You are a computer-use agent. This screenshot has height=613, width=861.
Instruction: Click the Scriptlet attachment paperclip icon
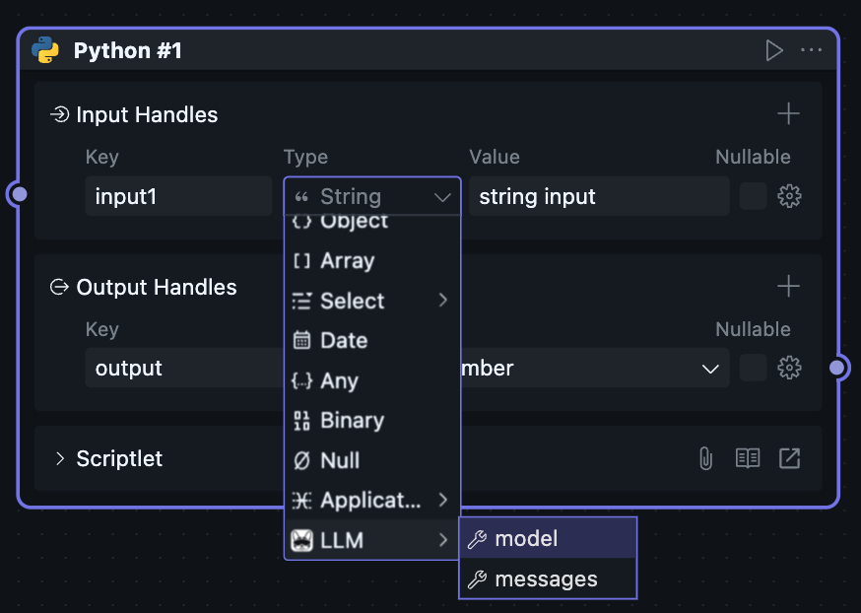click(704, 458)
